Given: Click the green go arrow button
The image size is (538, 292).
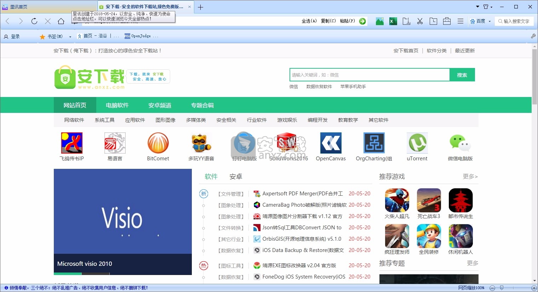Looking at the screenshot, I should tap(362, 21).
